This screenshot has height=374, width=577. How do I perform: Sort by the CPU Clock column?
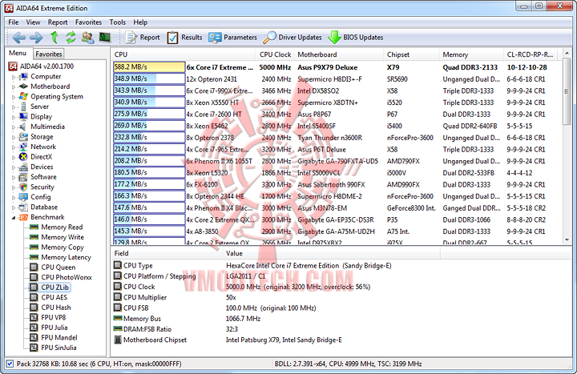(x=275, y=54)
